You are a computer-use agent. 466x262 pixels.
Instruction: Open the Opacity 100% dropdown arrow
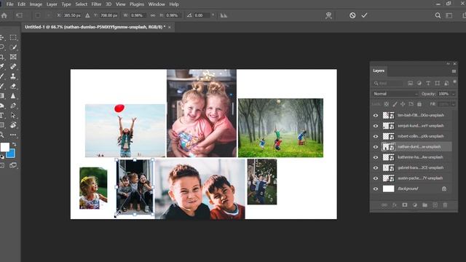[454, 94]
